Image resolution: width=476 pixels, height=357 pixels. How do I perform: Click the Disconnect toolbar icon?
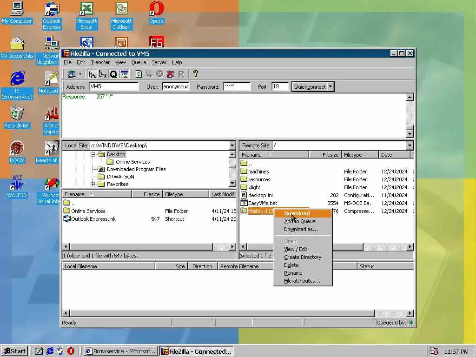171,74
